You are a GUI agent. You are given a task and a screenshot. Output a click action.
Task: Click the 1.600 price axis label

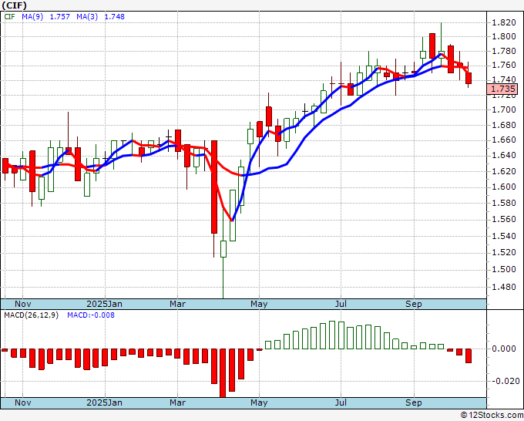coord(504,187)
